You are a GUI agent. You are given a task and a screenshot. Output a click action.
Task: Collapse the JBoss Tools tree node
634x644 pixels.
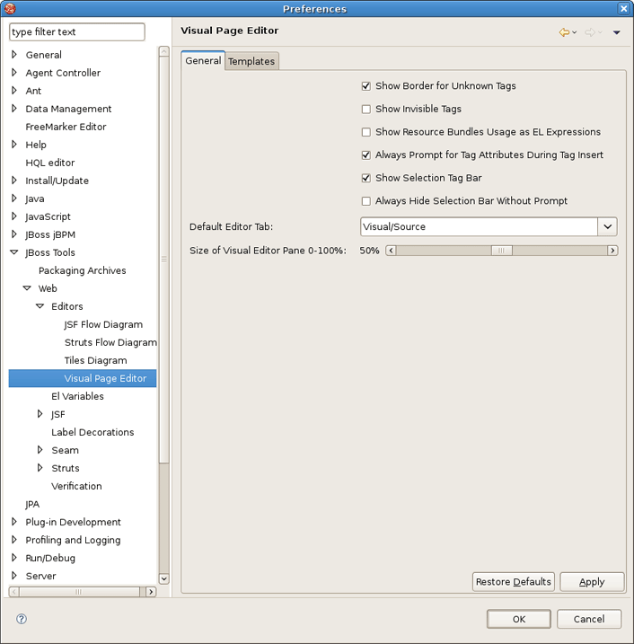14,252
